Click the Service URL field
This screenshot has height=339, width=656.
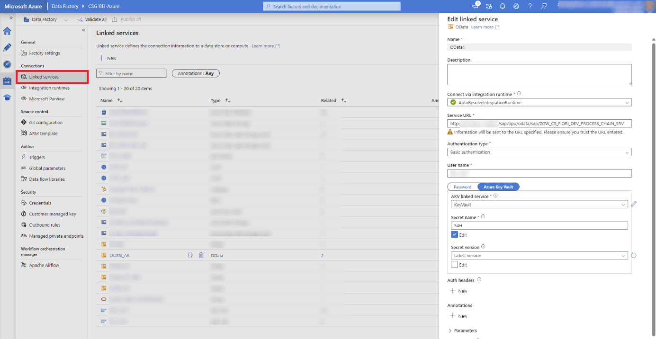coord(539,124)
